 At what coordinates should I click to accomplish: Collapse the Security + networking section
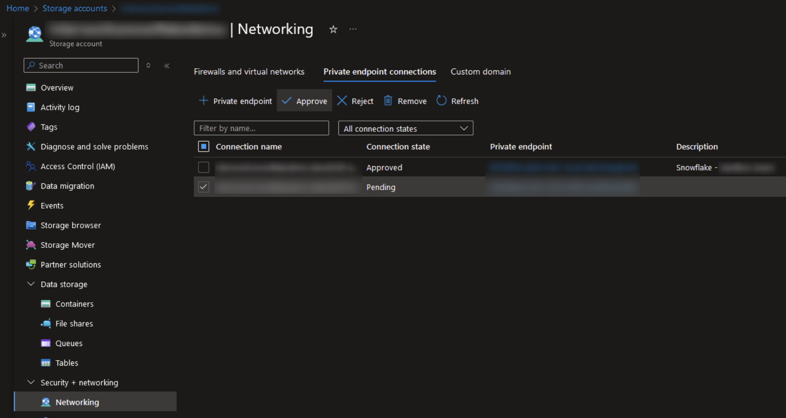pos(31,383)
